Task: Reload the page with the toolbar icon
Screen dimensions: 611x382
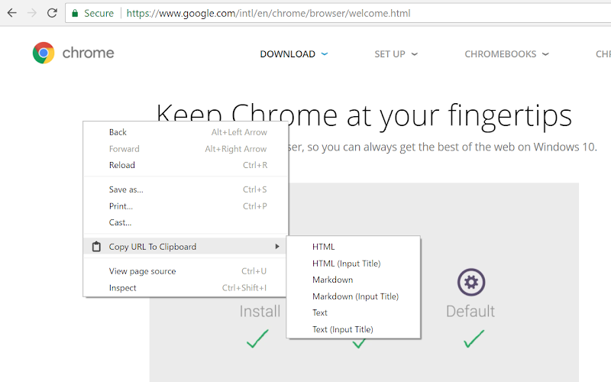Action: tap(52, 13)
